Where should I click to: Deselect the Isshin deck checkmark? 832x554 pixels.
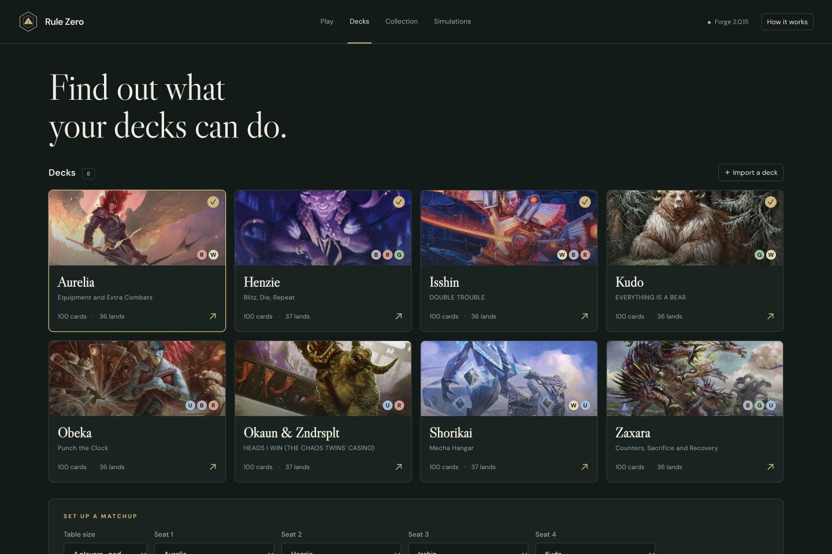pos(585,201)
